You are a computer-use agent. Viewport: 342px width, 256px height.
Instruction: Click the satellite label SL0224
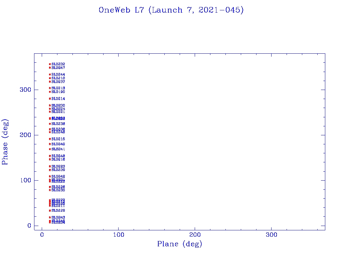tap(58, 109)
